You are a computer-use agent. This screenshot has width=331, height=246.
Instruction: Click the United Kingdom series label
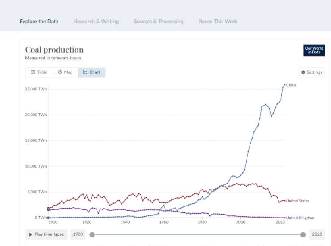300,218
